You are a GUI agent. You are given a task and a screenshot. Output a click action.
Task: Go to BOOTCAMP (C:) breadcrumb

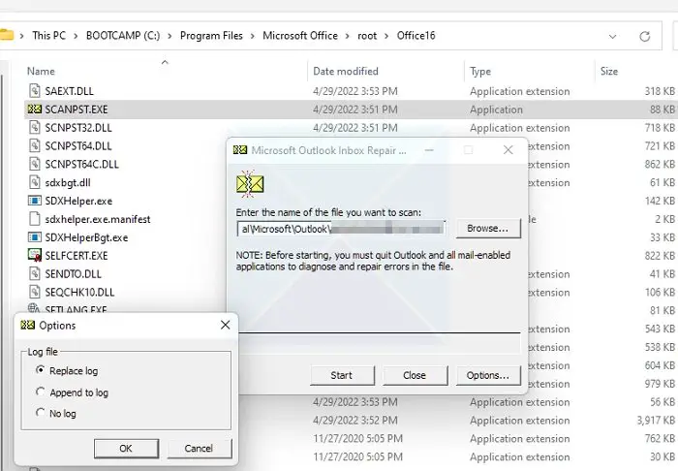(x=123, y=36)
